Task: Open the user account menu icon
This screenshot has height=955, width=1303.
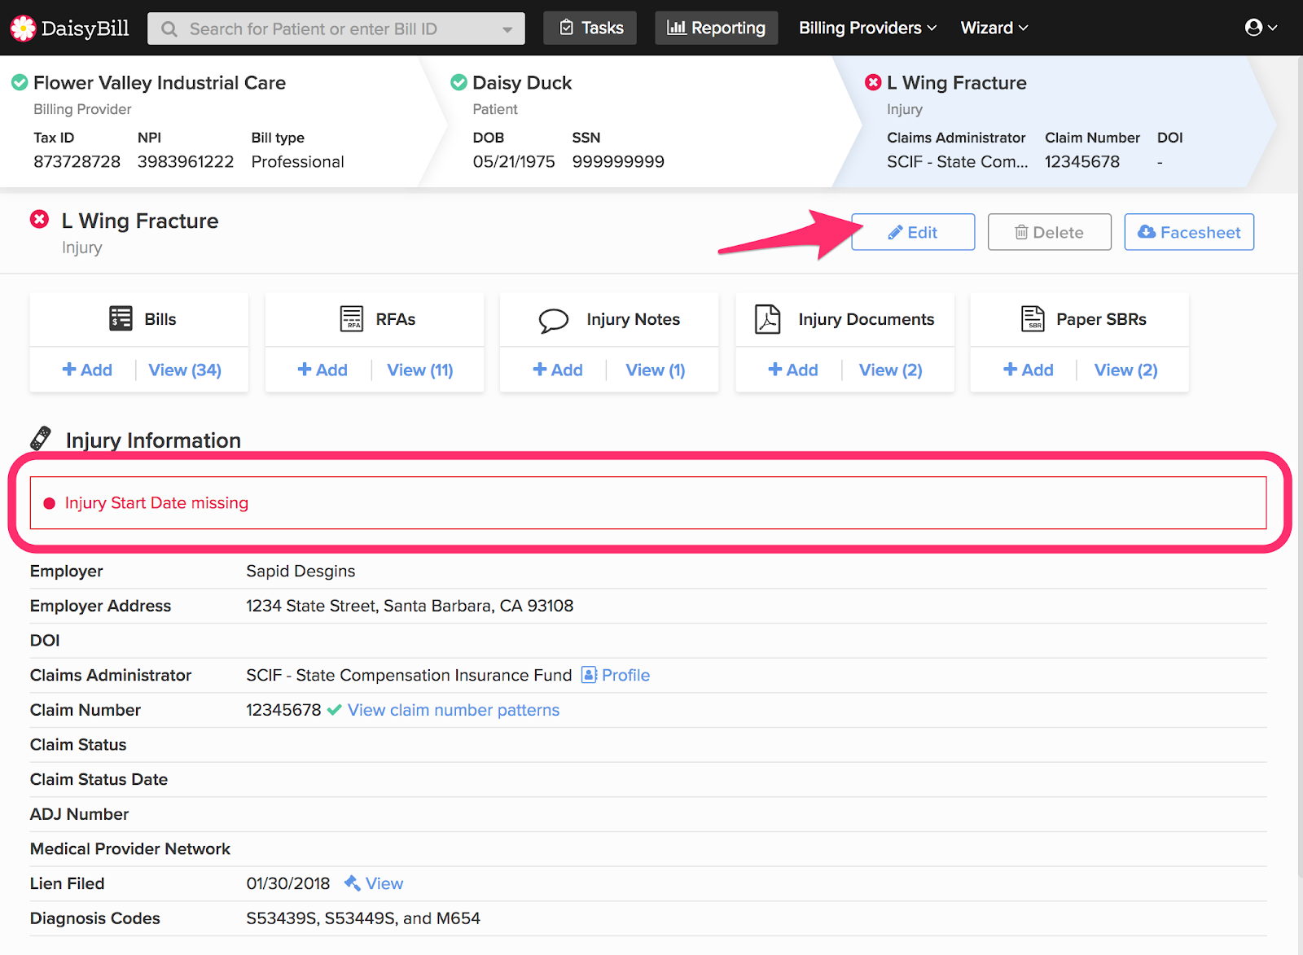Action: click(x=1260, y=28)
